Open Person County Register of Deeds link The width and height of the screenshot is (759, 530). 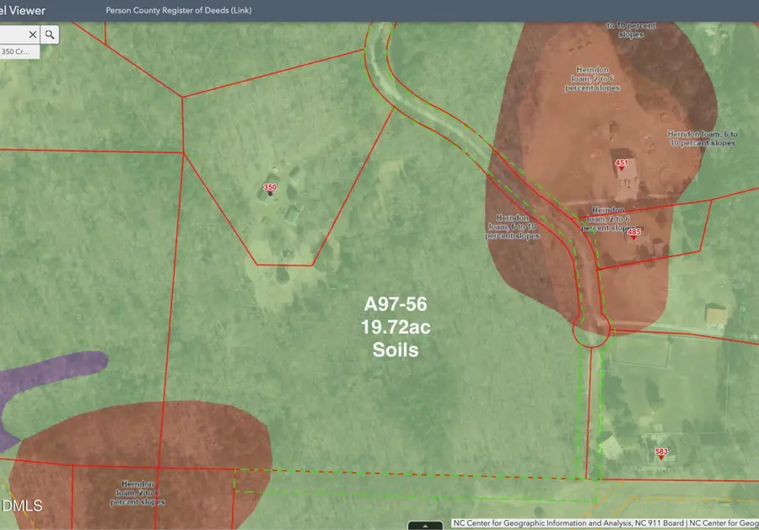(179, 10)
